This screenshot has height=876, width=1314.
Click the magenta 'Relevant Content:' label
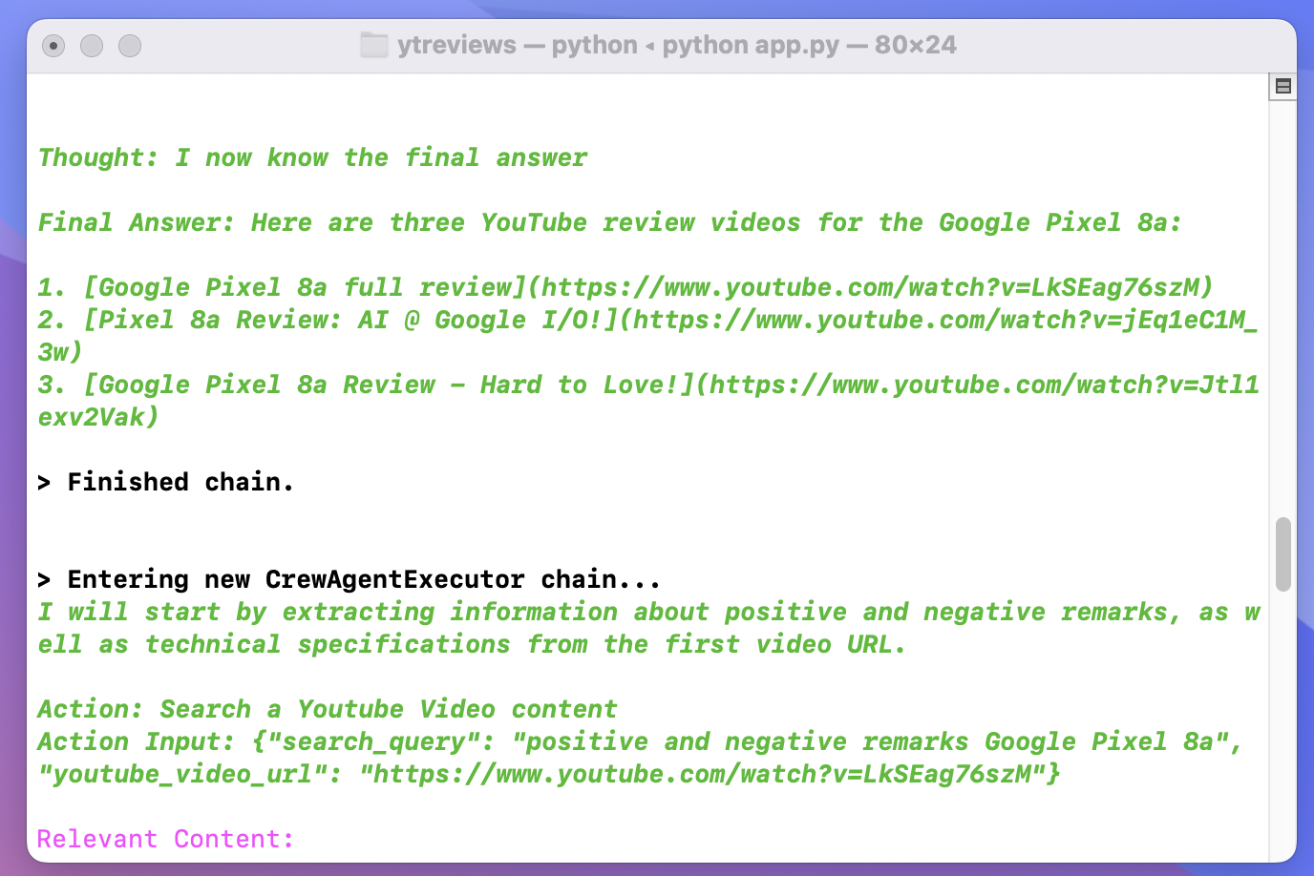pyautogui.click(x=165, y=839)
